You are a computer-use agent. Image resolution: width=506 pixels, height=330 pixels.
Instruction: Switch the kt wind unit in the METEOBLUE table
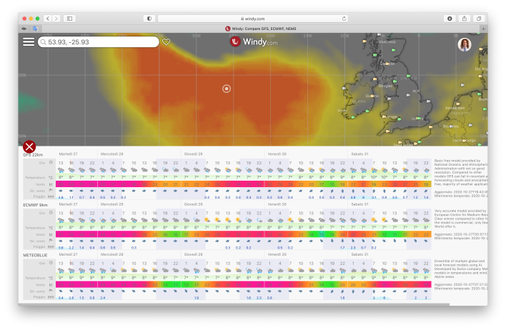click(51, 284)
